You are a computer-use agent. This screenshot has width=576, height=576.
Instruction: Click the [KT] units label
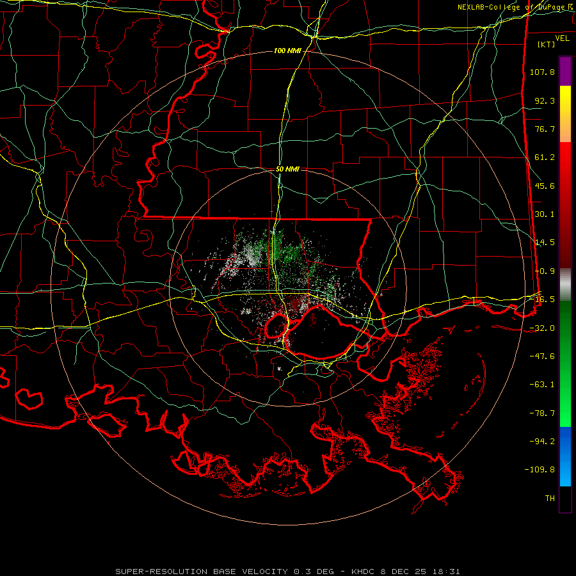click(x=547, y=44)
